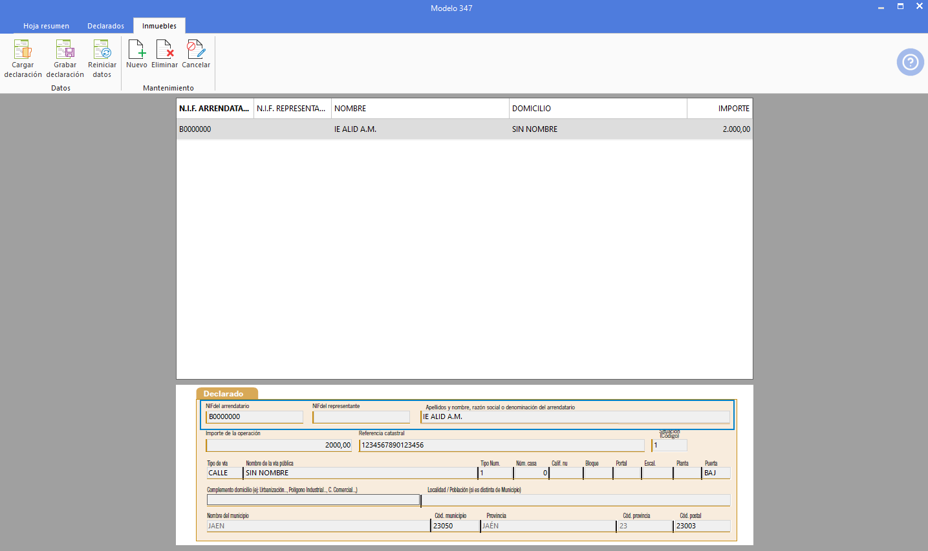Click the NOMBRE column header
This screenshot has height=551, width=928.
pos(420,109)
